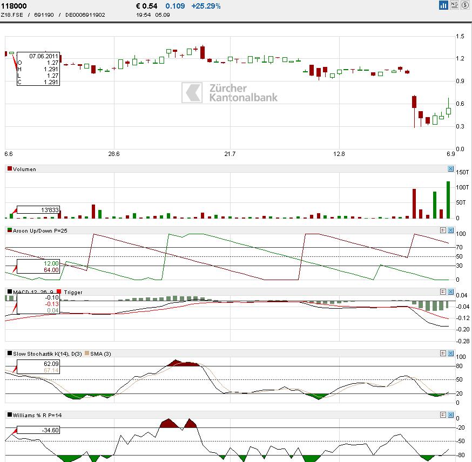Click the +25.29% change value

206,6
